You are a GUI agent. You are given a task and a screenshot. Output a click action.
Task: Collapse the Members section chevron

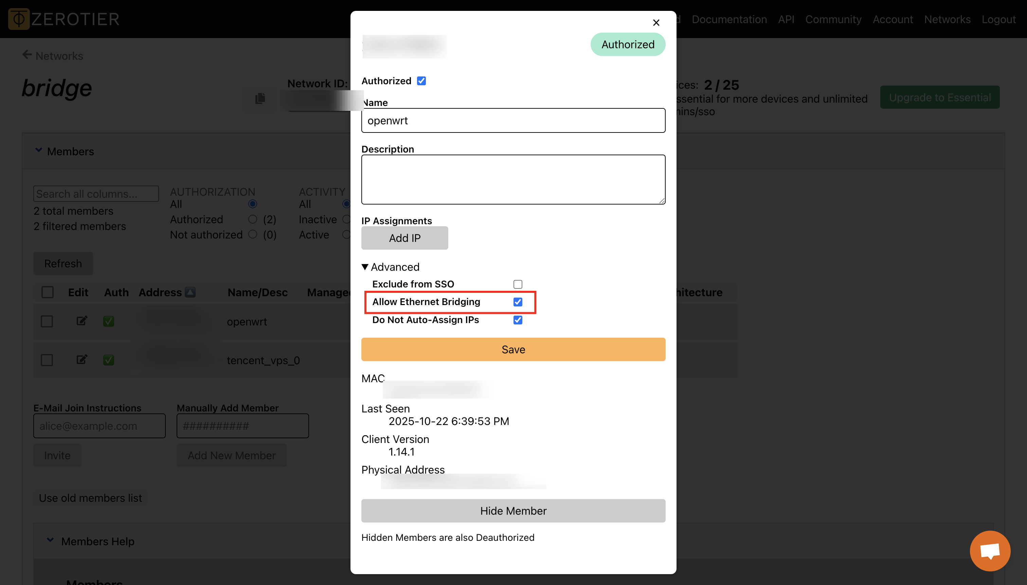click(x=39, y=150)
